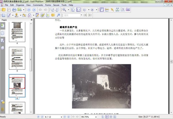173x119 pixels.
Task: Select the Snapshot camera tool
Action: pos(128,10)
